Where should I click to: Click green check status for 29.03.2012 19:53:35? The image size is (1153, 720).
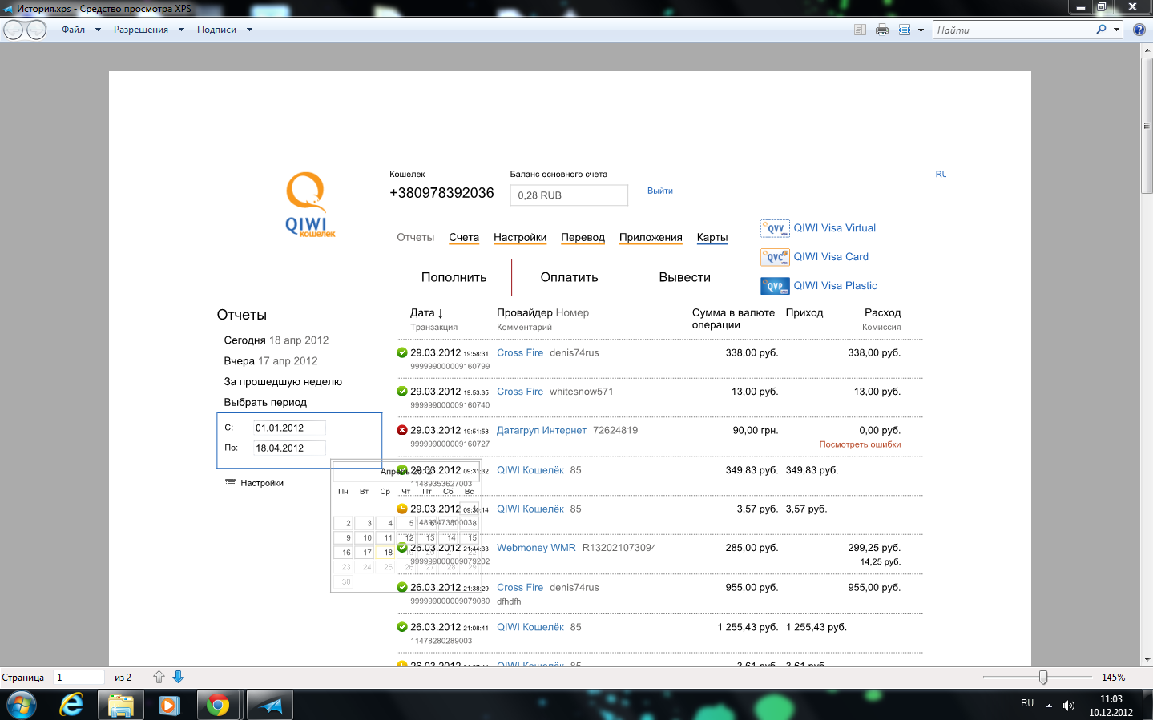(402, 392)
